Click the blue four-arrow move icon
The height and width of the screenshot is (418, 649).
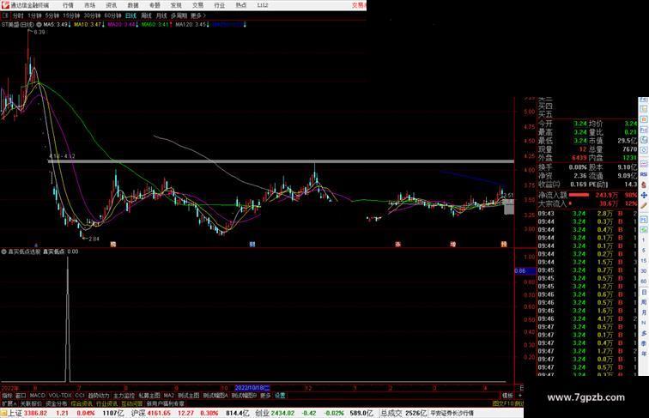coord(644,195)
